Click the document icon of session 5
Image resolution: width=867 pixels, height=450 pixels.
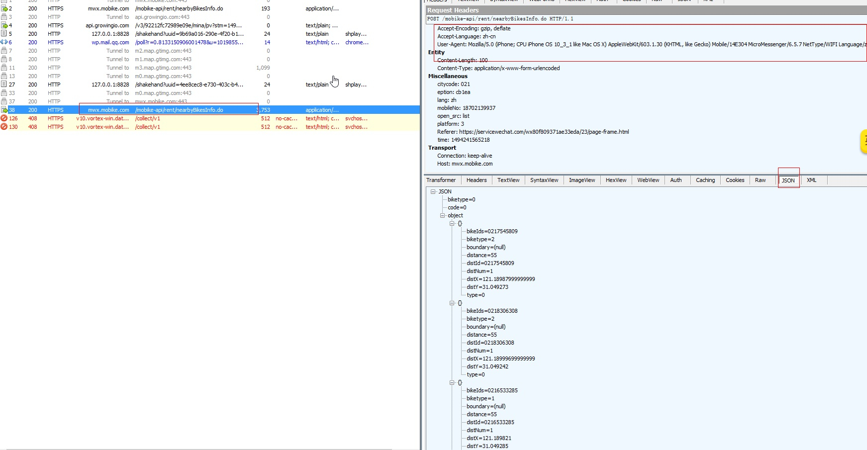coord(4,34)
